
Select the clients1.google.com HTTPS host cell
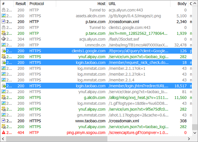tap(88, 51)
